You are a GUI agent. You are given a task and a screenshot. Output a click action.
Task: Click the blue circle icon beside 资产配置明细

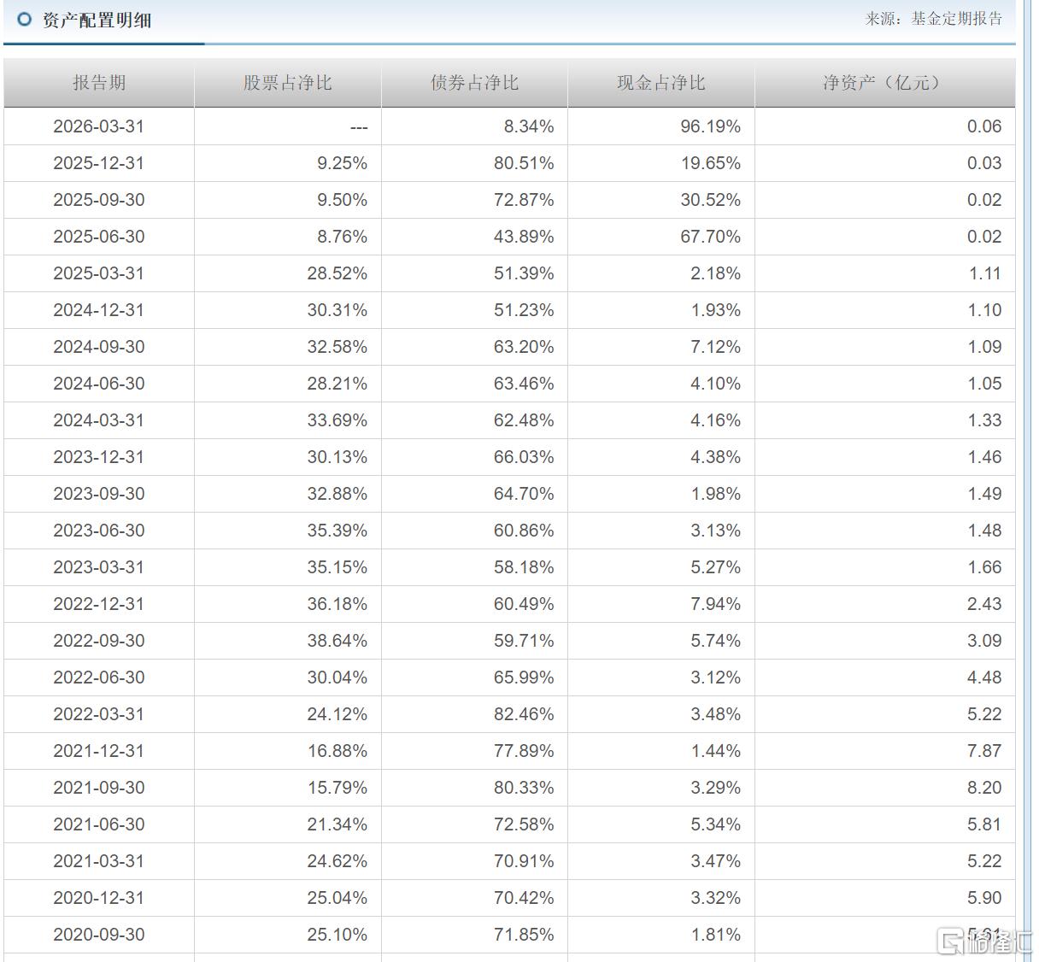(24, 19)
